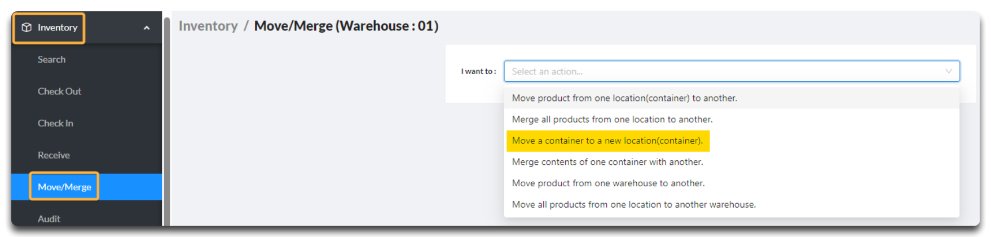
Task: Open the Move/Merge sidebar item
Action: click(64, 187)
